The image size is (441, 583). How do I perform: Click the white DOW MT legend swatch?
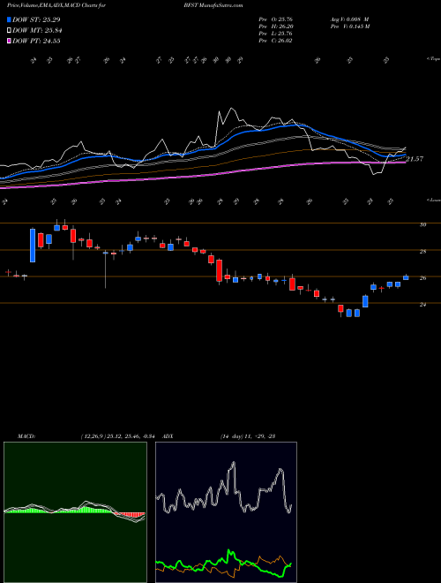[x=9, y=31]
